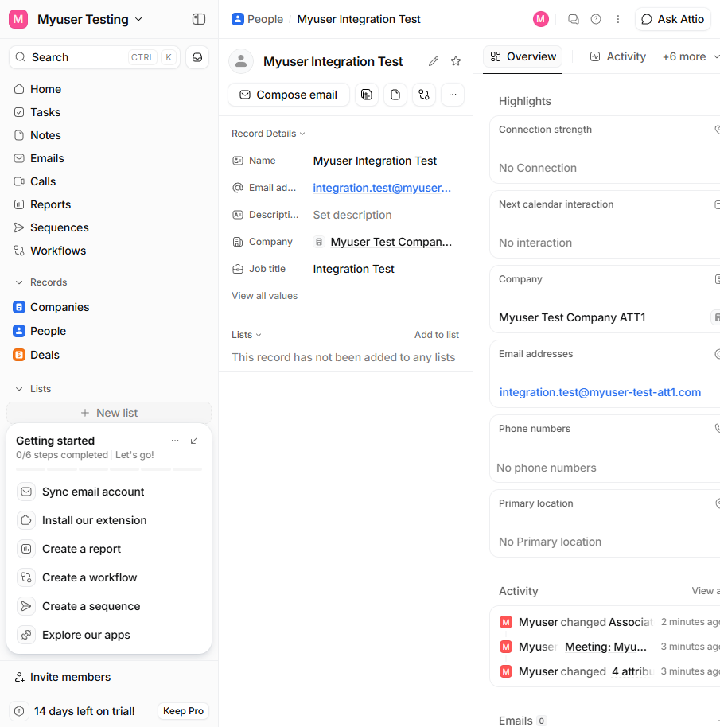Viewport: 720px width, 727px height.
Task: Click the New list button
Action: point(109,413)
